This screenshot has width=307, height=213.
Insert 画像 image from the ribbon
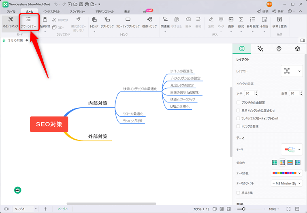tap(231, 22)
